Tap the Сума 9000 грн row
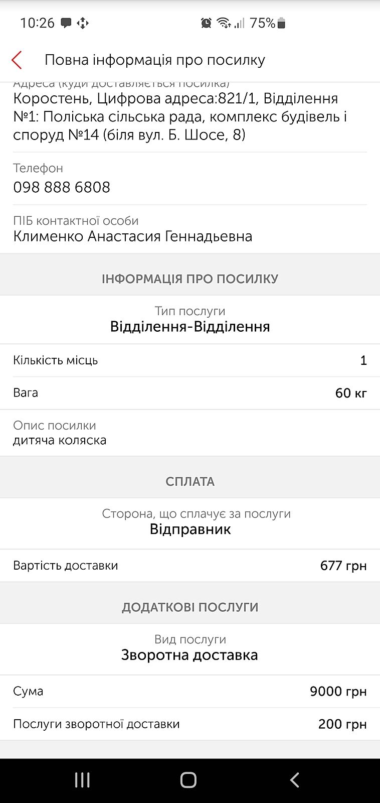 click(190, 691)
